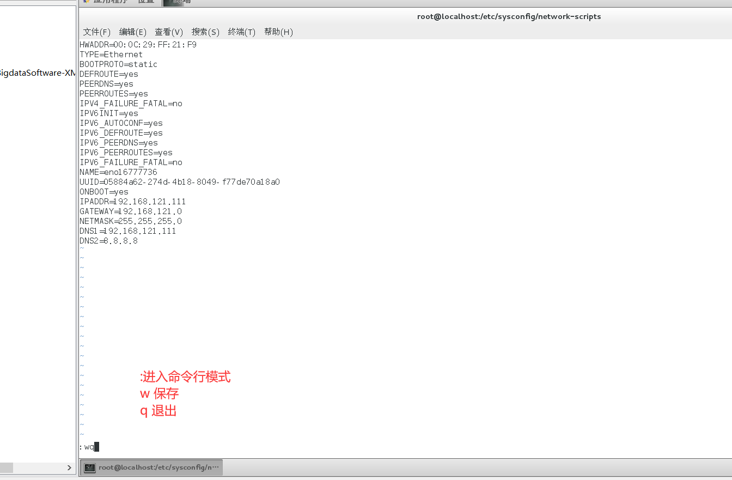The width and height of the screenshot is (732, 480).
Task: Click the IPV6_DEFROUTE=yes line
Action: (x=121, y=133)
